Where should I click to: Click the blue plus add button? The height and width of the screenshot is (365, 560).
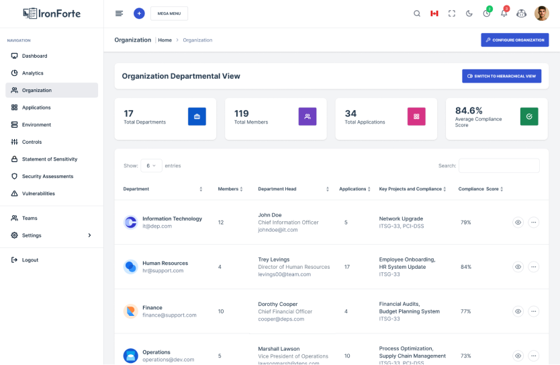click(x=139, y=13)
